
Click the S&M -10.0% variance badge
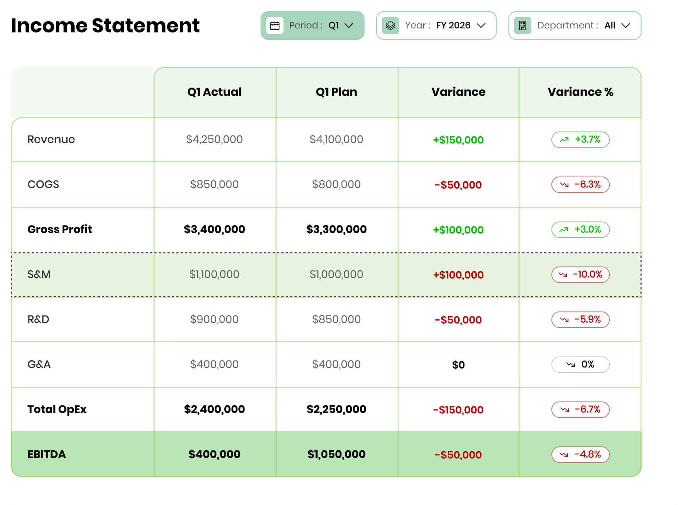[580, 274]
